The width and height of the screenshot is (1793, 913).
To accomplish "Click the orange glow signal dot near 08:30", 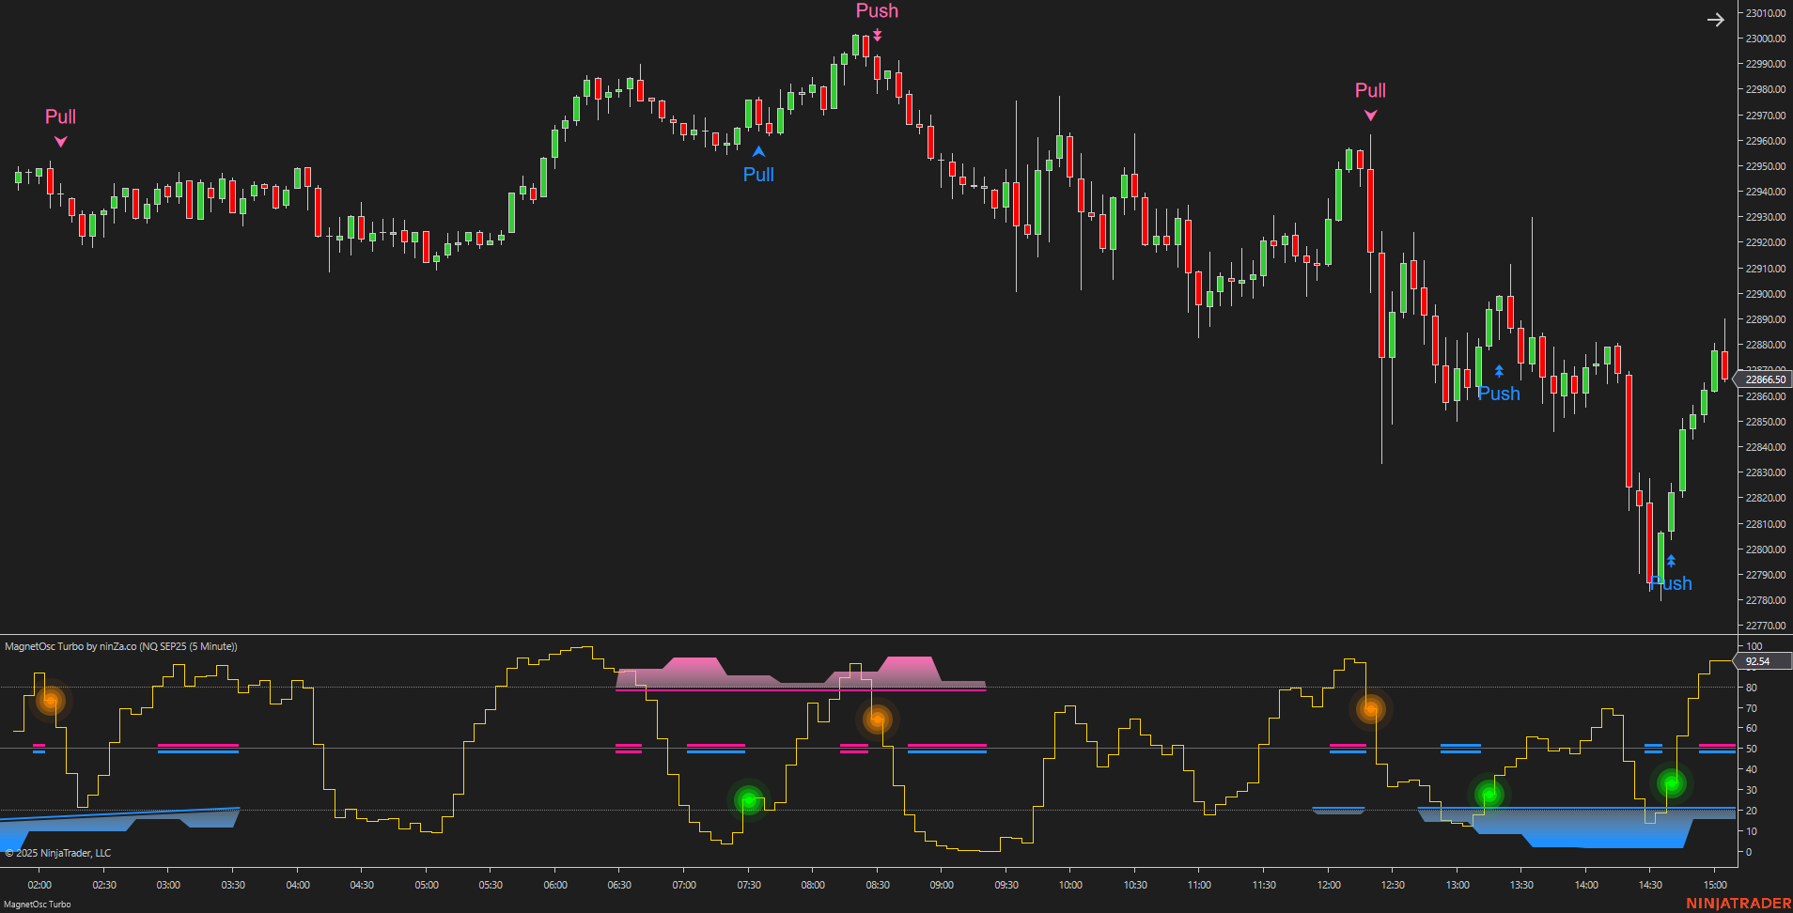I will [877, 719].
